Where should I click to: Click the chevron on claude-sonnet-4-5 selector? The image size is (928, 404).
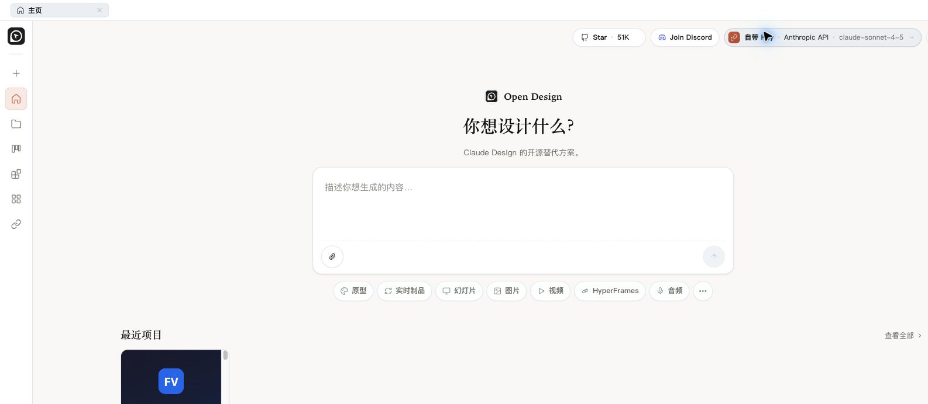coord(912,37)
